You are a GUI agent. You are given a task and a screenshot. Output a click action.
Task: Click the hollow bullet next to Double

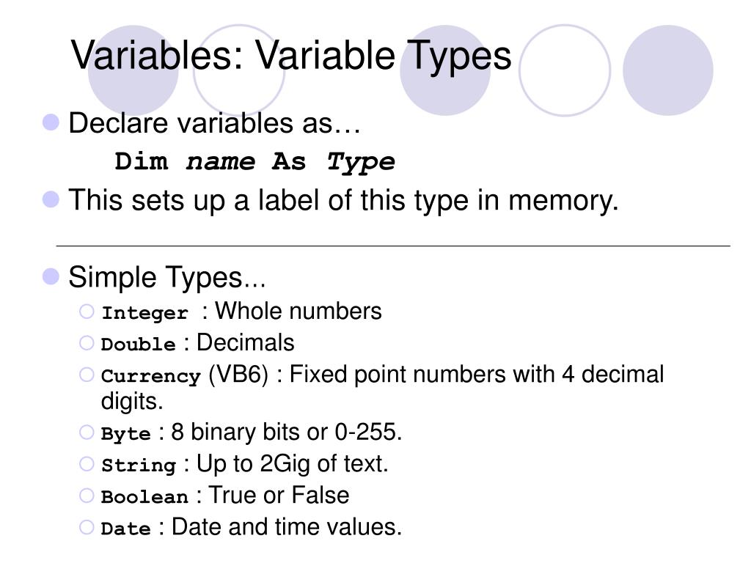click(x=87, y=343)
